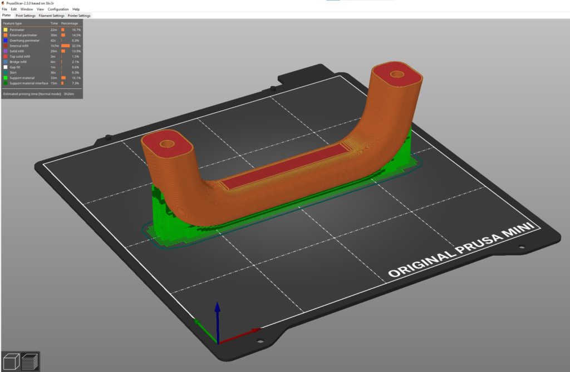This screenshot has height=372, width=570.
Task: Click the 'Time' column header
Action: (54, 23)
